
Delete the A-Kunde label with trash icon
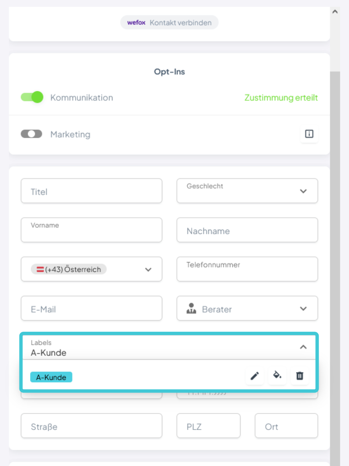coord(300,376)
